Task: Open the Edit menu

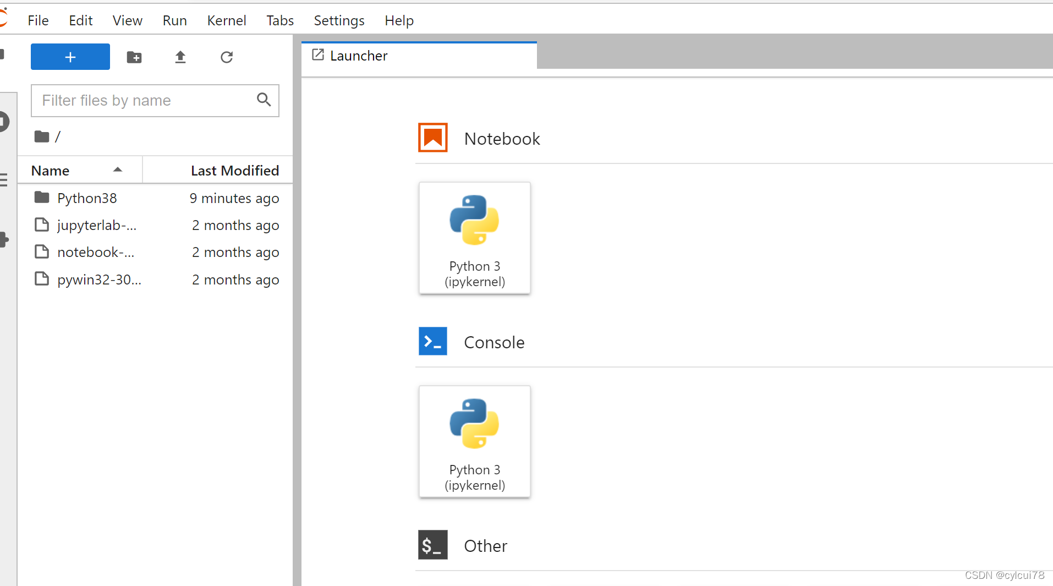Action: pos(80,20)
